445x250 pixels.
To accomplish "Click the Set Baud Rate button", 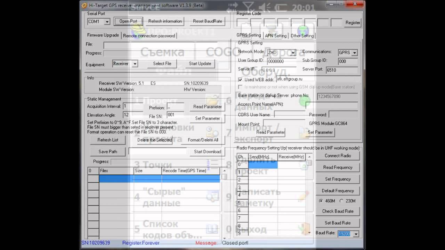I will point(338,223).
